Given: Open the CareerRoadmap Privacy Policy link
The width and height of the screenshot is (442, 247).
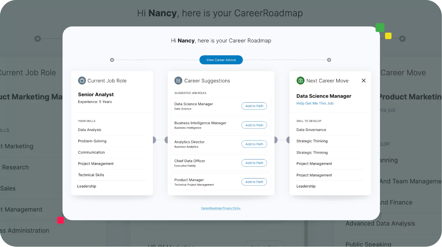Looking at the screenshot, I should coord(221,208).
